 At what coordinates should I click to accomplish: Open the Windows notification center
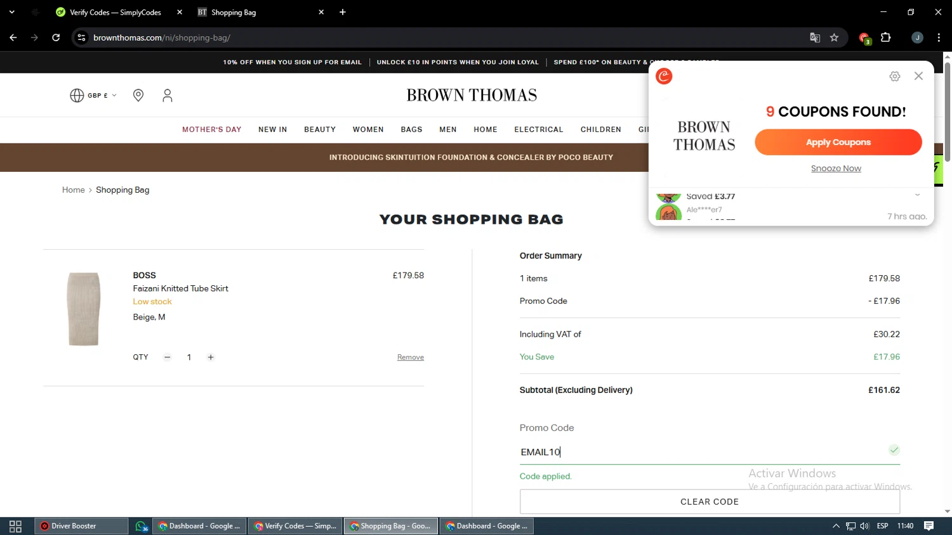click(x=929, y=526)
